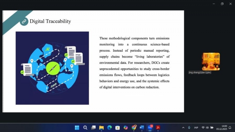Select jing shang participant video thumbnail
The width and height of the screenshot is (235, 132).
point(211,62)
